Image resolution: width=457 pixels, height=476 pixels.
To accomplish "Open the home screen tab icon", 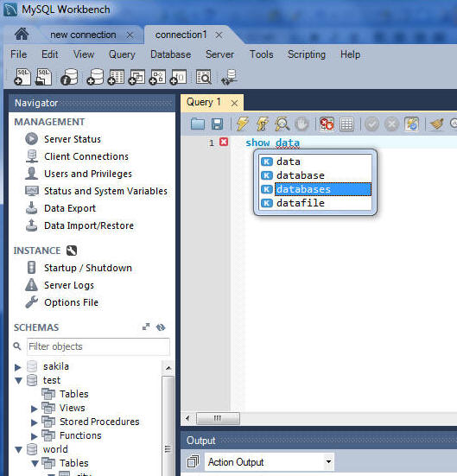I will click(22, 34).
